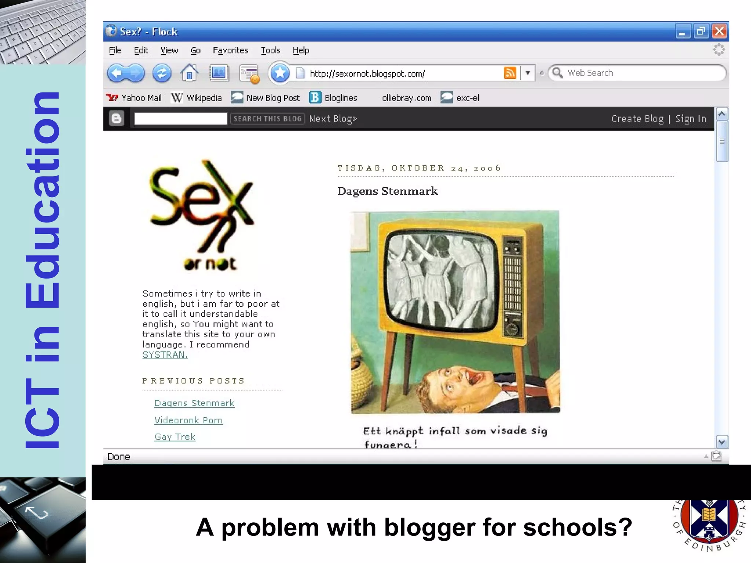Open the Tools menu
Screen dimensions: 751x563
coord(271,50)
